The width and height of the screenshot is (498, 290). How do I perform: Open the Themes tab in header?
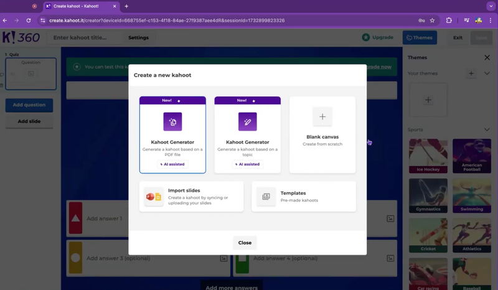(420, 37)
